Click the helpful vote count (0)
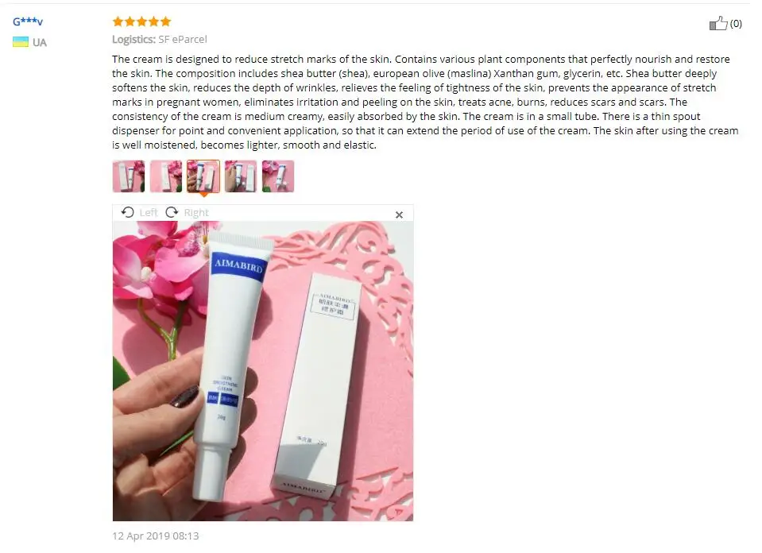This screenshot has width=762, height=553. [x=736, y=23]
